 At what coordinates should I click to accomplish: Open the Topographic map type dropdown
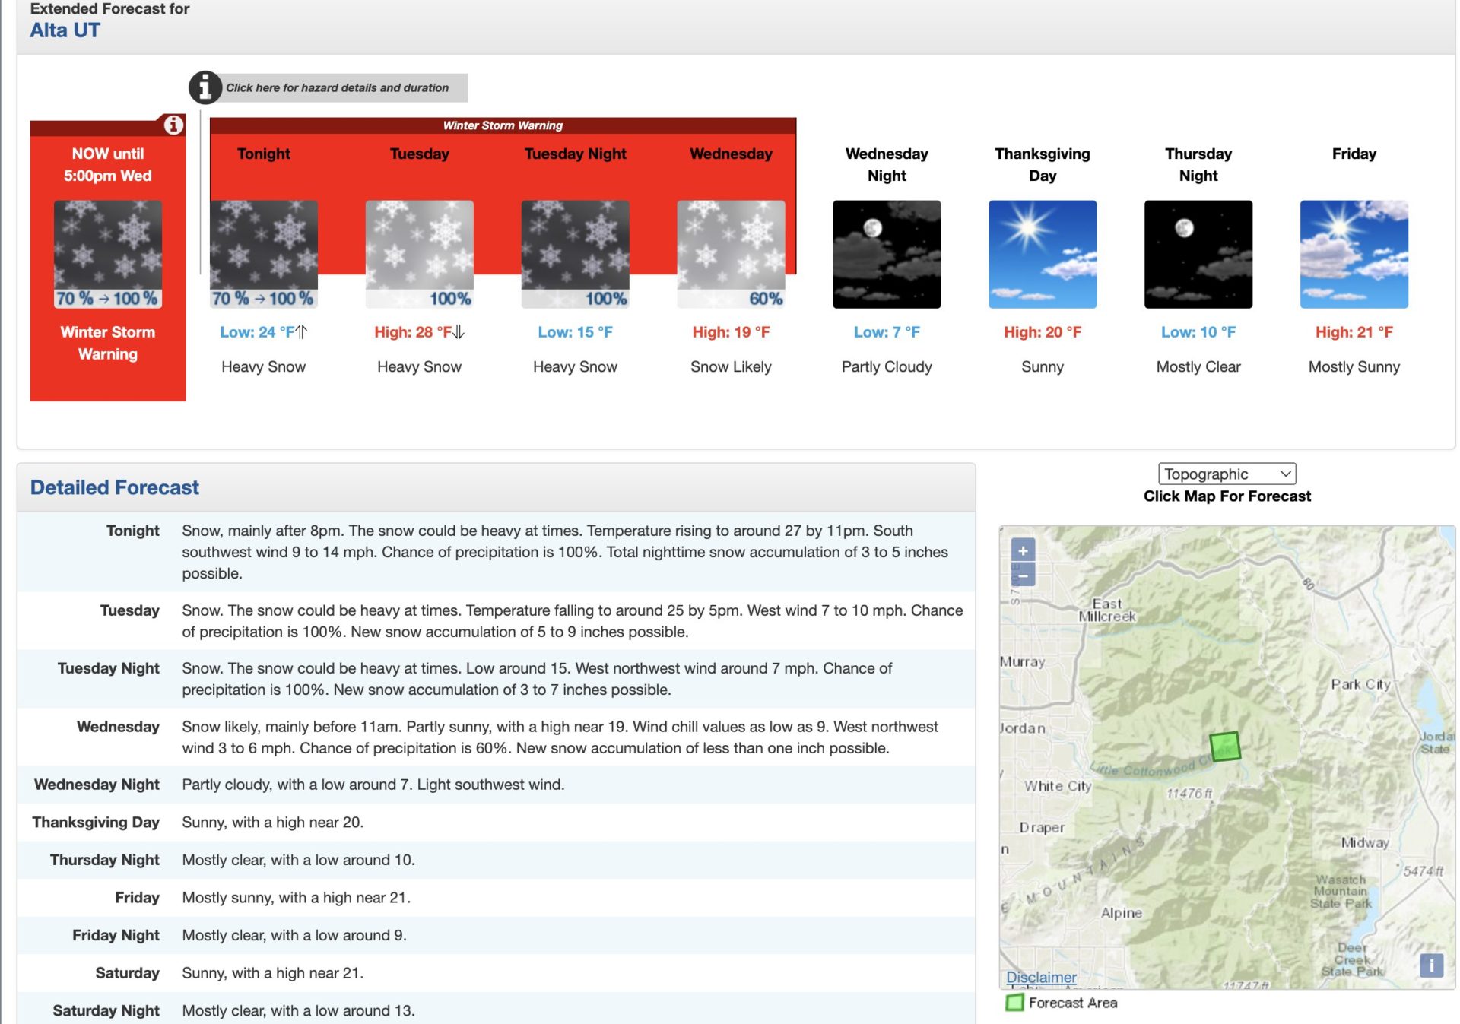[x=1227, y=474]
